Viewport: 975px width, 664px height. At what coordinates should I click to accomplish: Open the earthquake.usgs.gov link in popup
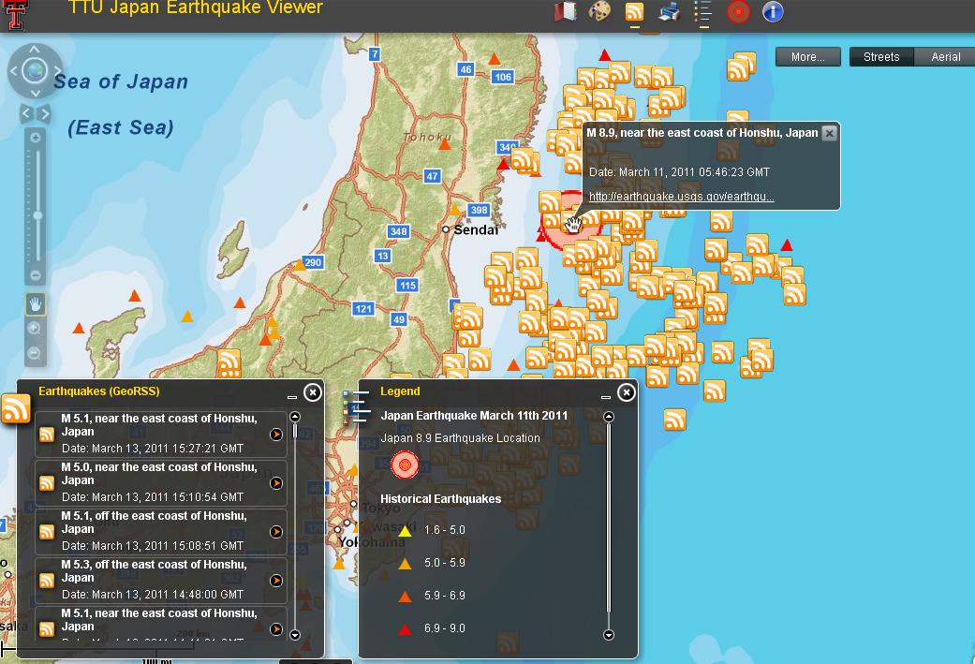[681, 197]
